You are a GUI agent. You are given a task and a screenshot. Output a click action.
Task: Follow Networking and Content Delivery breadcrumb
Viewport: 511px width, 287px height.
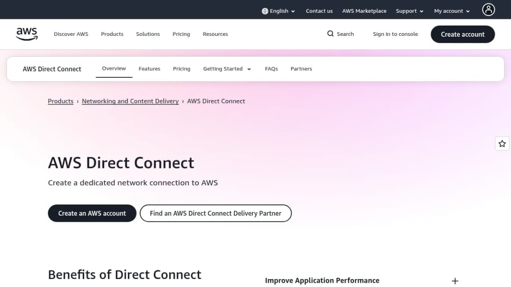pyautogui.click(x=130, y=101)
